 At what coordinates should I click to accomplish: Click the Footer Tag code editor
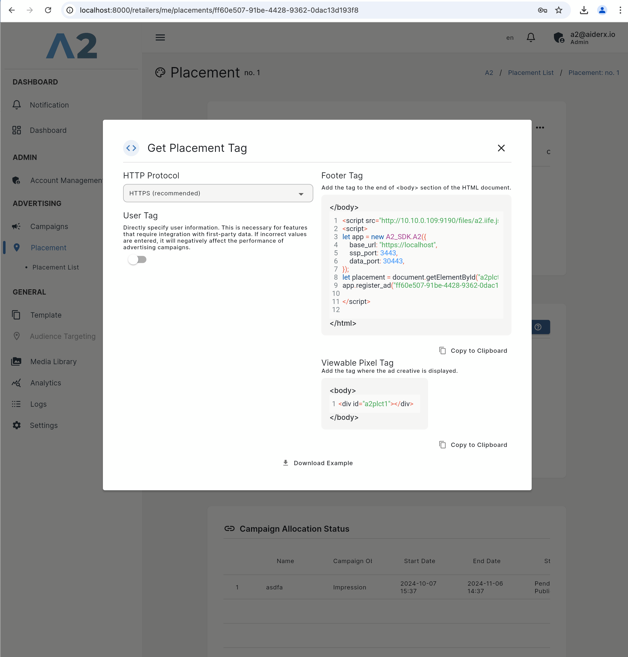[x=416, y=265]
